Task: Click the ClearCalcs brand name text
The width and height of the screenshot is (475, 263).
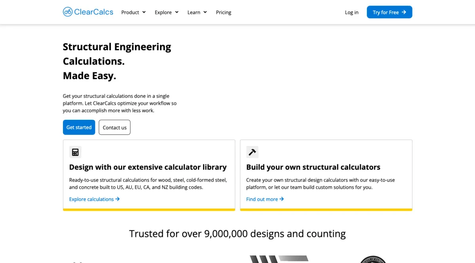Action: click(94, 12)
